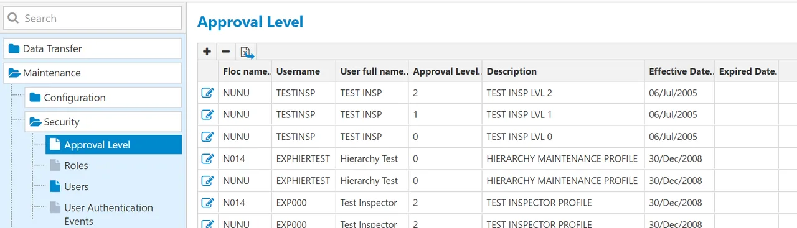Edit the TEST INSP LVL 0 row
Image resolution: width=797 pixels, height=228 pixels.
click(x=208, y=137)
